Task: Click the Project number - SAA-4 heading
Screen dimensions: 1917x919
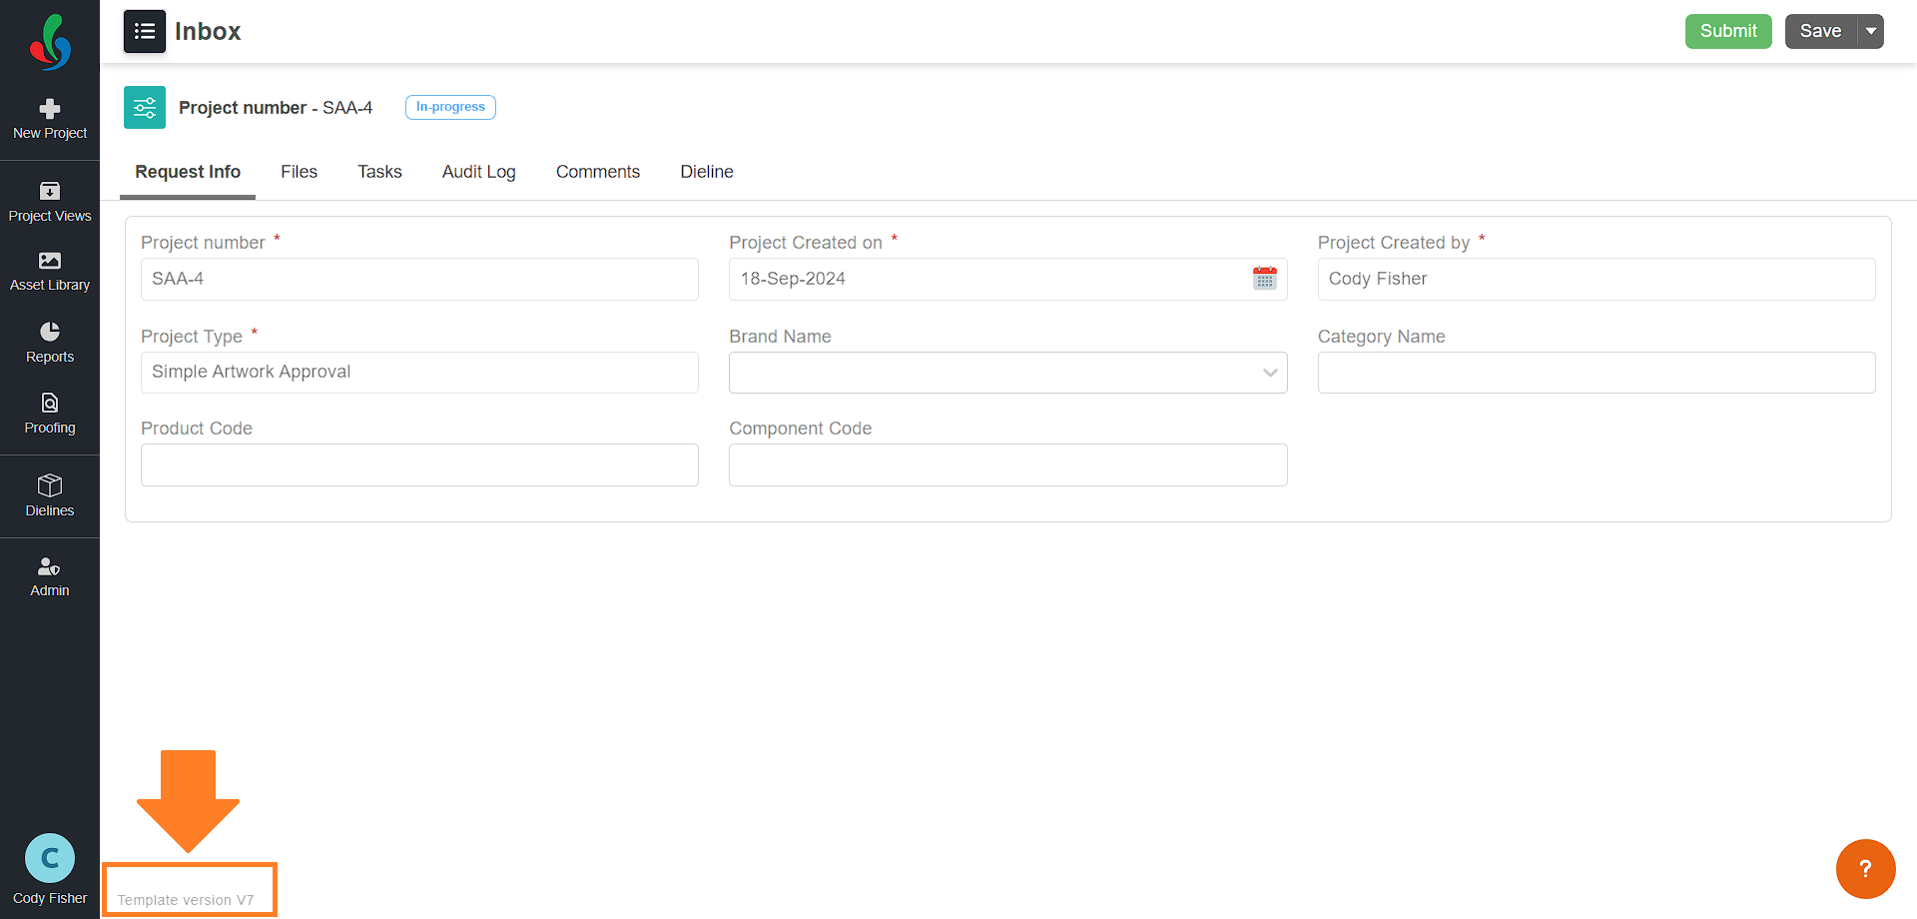Action: (276, 108)
